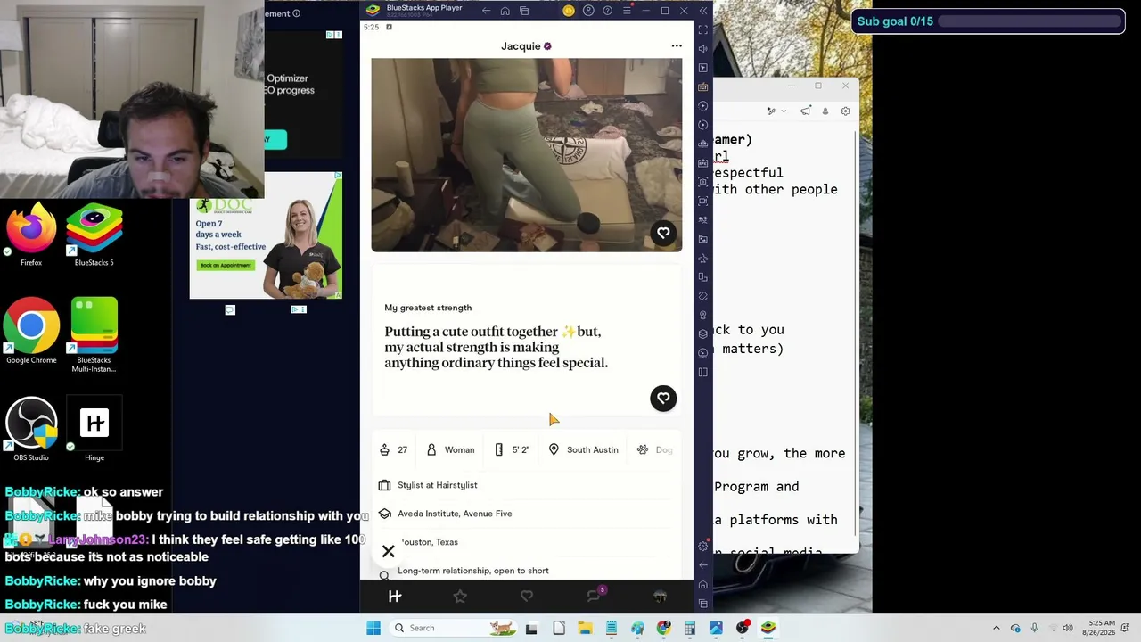Screen dimensions: 1141x642
Task: Open the OBS Studio desktop shortcut
Action: pos(31,430)
